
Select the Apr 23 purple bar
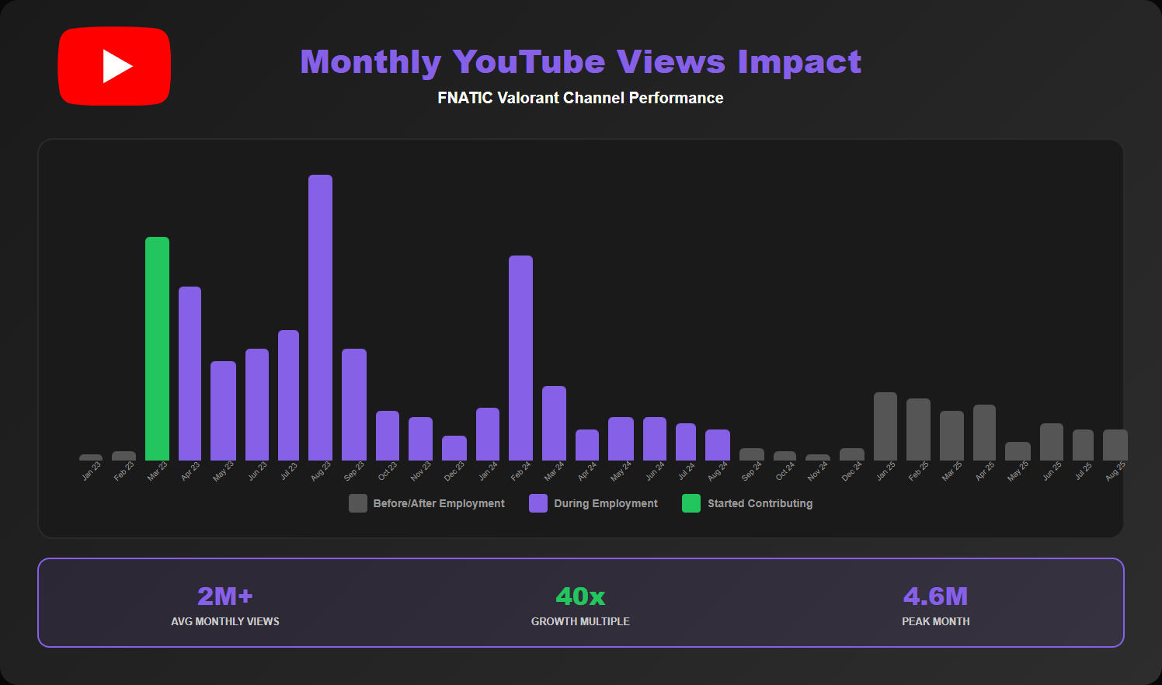[x=190, y=374]
